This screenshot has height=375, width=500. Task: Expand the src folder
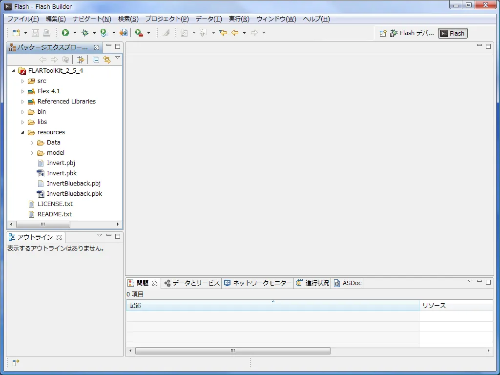click(22, 81)
